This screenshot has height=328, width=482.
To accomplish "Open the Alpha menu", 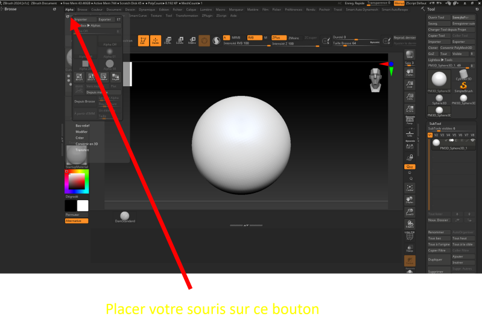I will pos(69,10).
